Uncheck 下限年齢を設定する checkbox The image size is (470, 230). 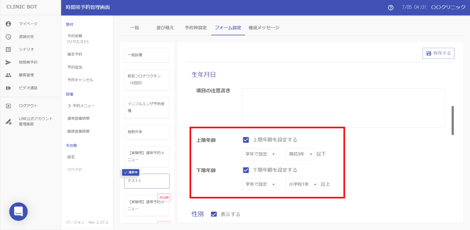[246, 170]
